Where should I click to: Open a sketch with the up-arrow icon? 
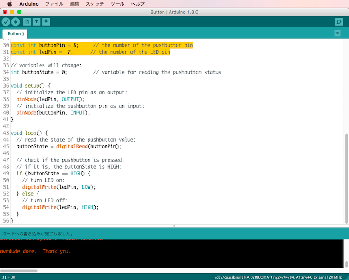(x=36, y=22)
